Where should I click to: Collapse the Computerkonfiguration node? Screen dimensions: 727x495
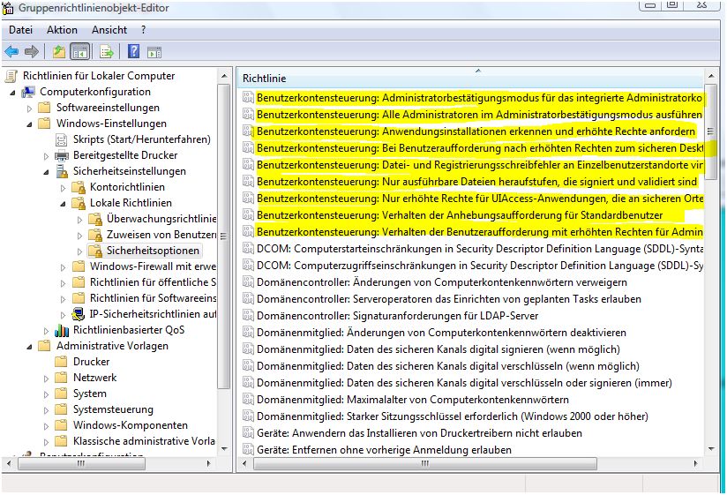pyautogui.click(x=12, y=93)
